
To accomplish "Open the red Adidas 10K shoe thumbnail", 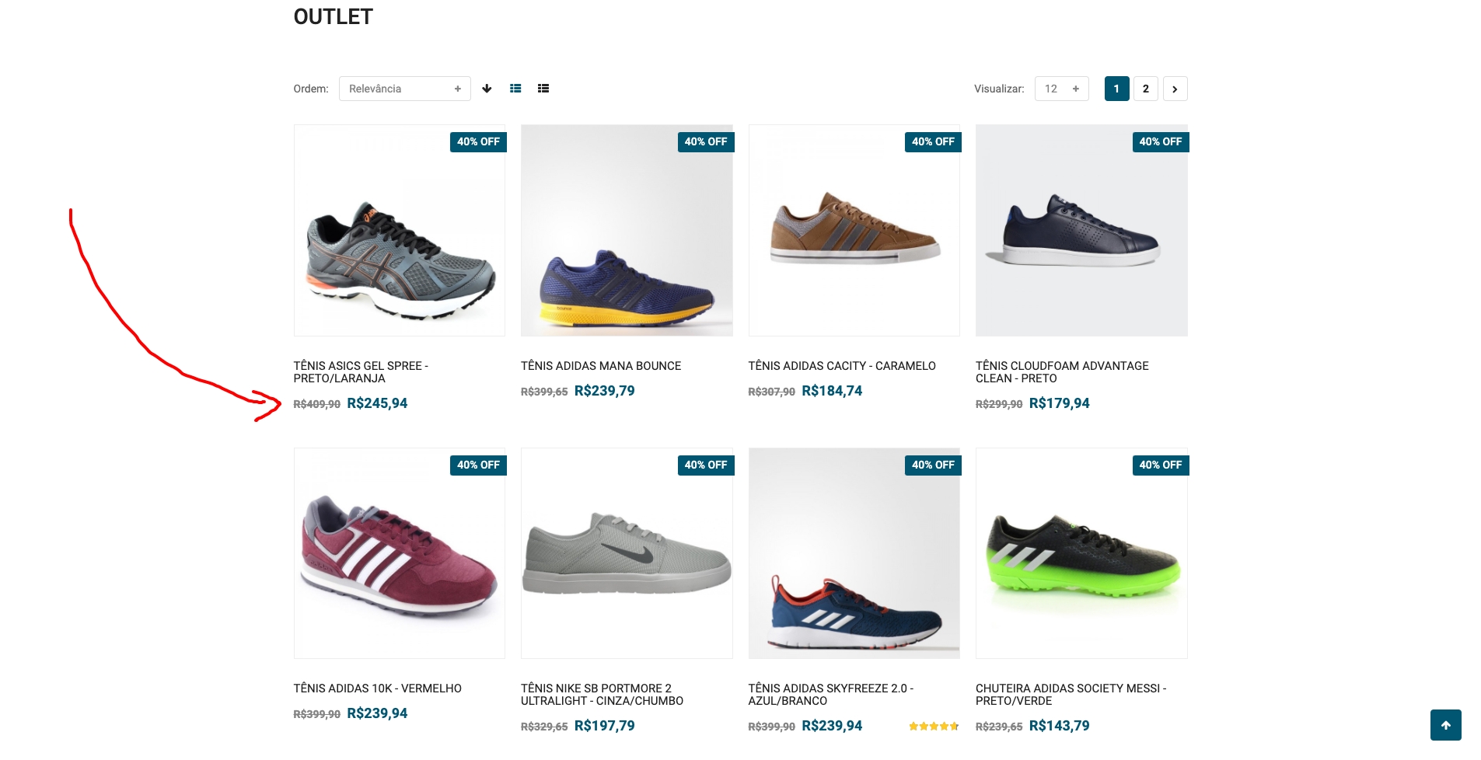I will point(400,553).
